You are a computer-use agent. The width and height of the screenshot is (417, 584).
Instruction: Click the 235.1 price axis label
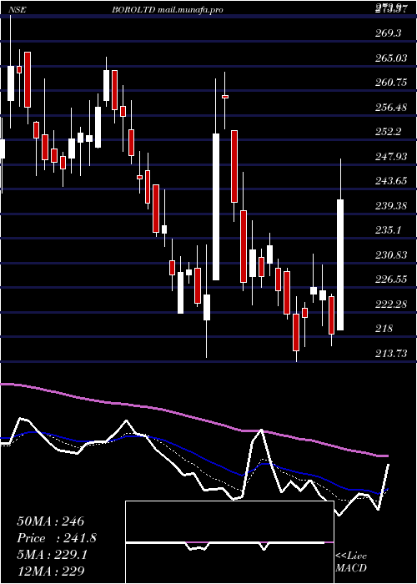coord(389,230)
